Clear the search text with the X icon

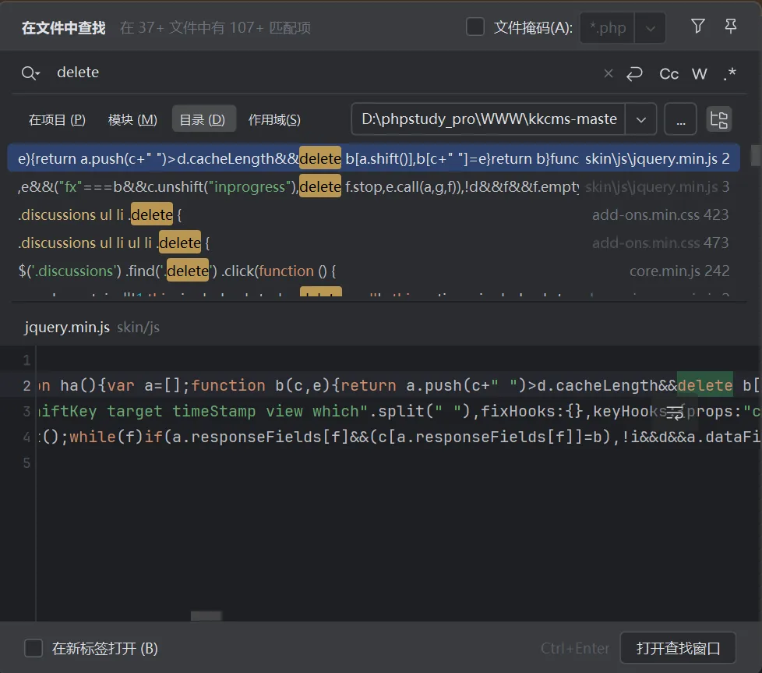609,73
